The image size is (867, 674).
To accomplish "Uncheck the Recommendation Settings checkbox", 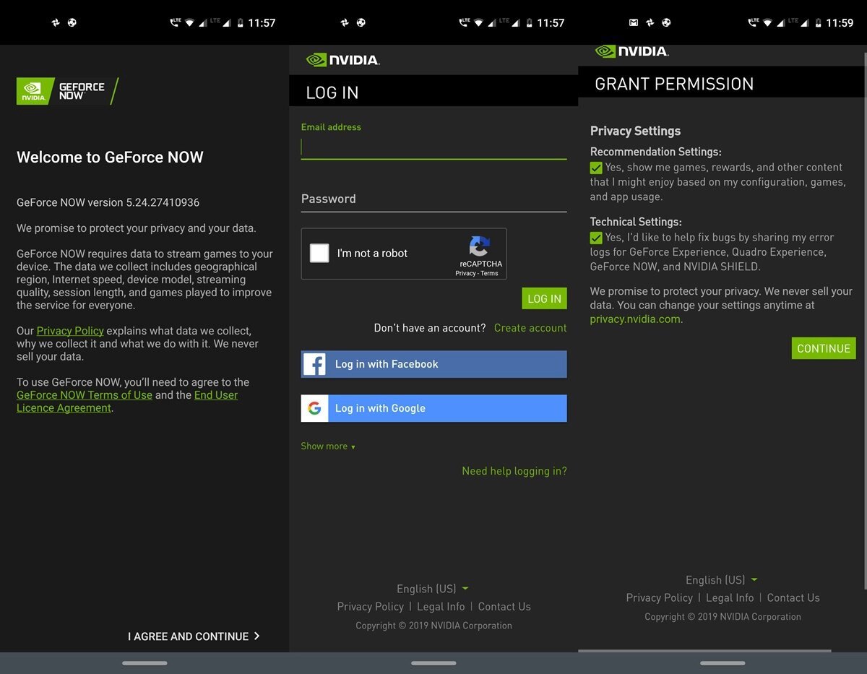I will (x=596, y=168).
